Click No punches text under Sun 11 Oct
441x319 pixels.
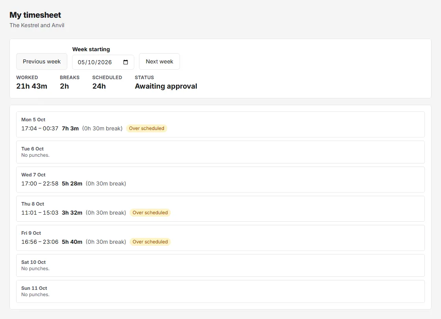point(35,295)
